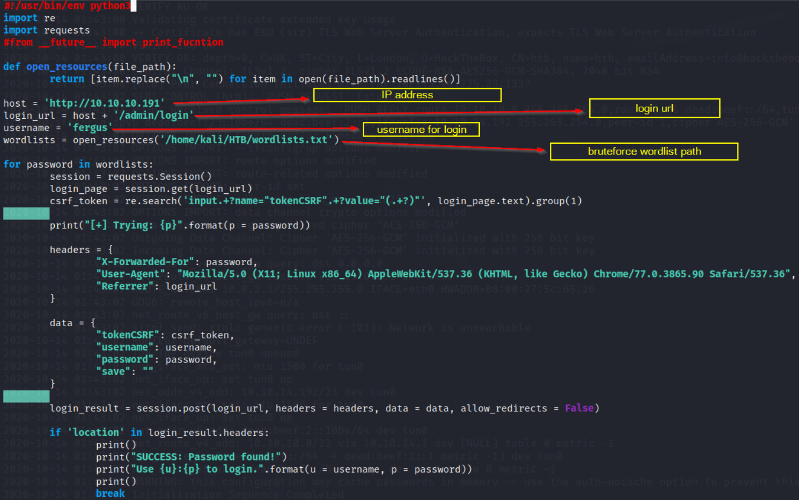Click the 'False' value in allow_redirects
This screenshot has height=500, width=799.
(x=579, y=408)
